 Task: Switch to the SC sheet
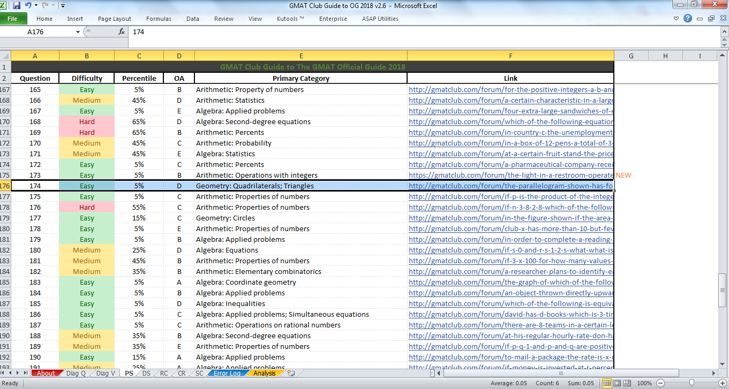point(199,373)
